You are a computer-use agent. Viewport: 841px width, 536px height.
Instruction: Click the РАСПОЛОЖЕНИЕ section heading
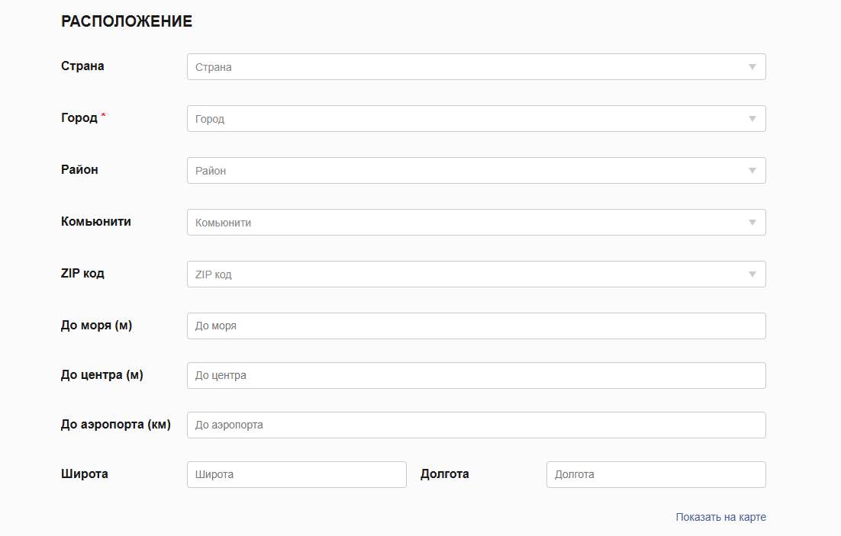(x=127, y=21)
